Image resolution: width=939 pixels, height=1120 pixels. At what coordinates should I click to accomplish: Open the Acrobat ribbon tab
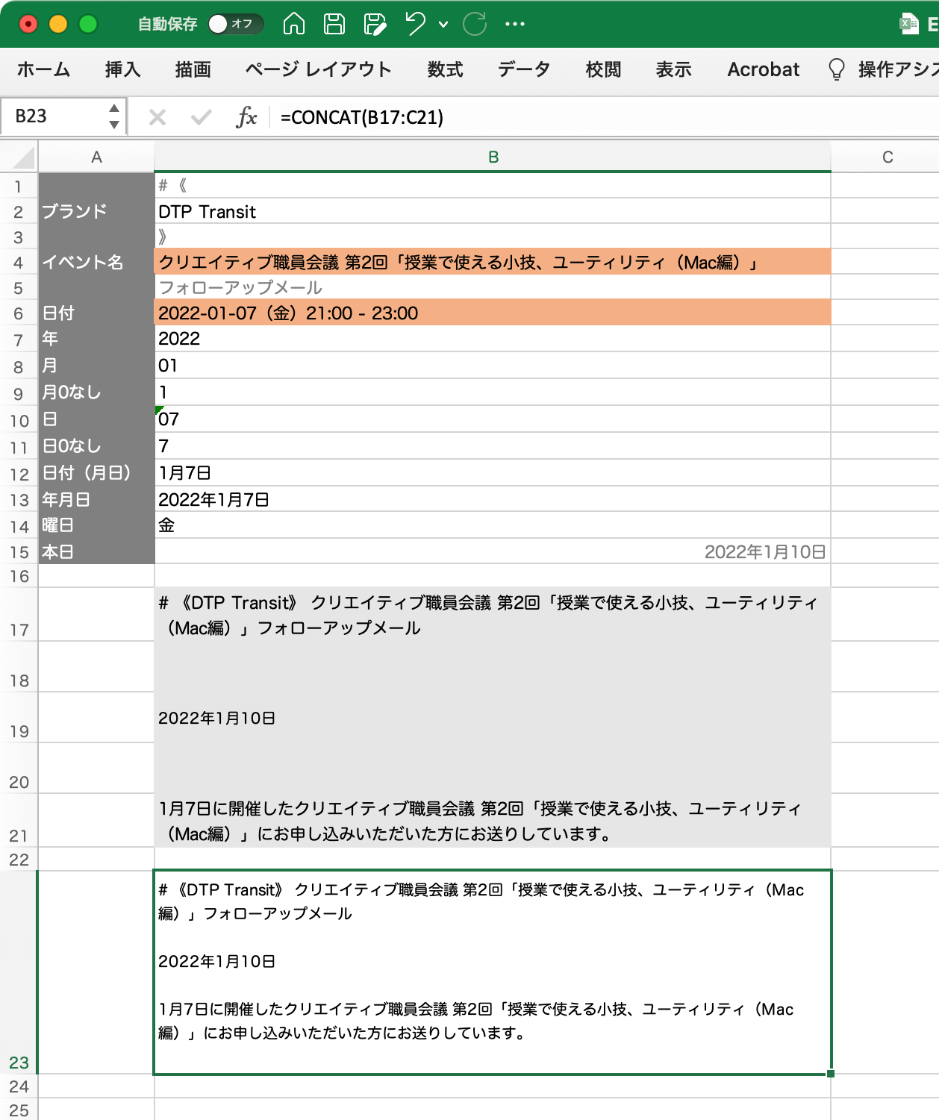764,69
